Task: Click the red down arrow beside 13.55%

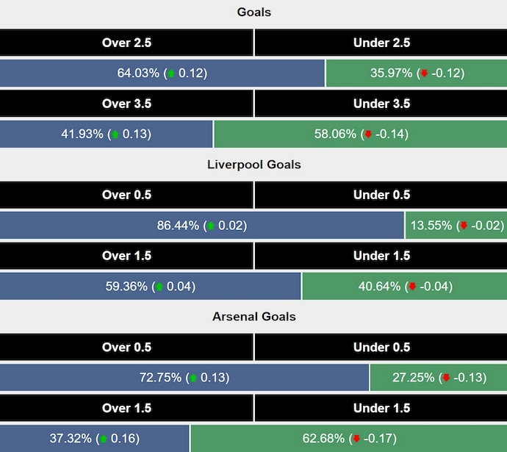Action: [x=464, y=226]
